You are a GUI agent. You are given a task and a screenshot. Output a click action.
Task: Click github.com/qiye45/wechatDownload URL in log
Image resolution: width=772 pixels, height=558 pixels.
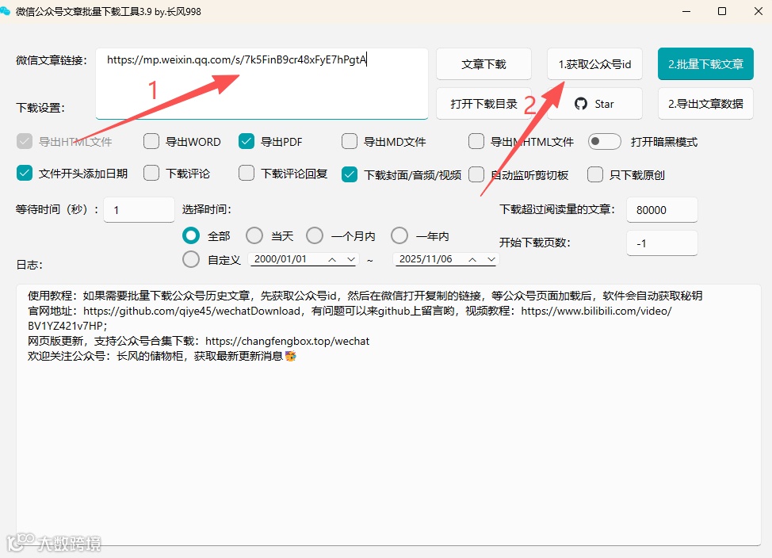pos(192,311)
